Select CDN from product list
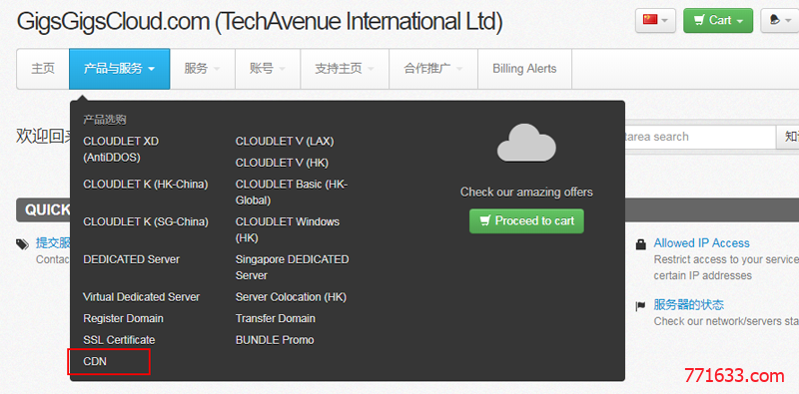This screenshot has height=394, width=799. (x=95, y=361)
